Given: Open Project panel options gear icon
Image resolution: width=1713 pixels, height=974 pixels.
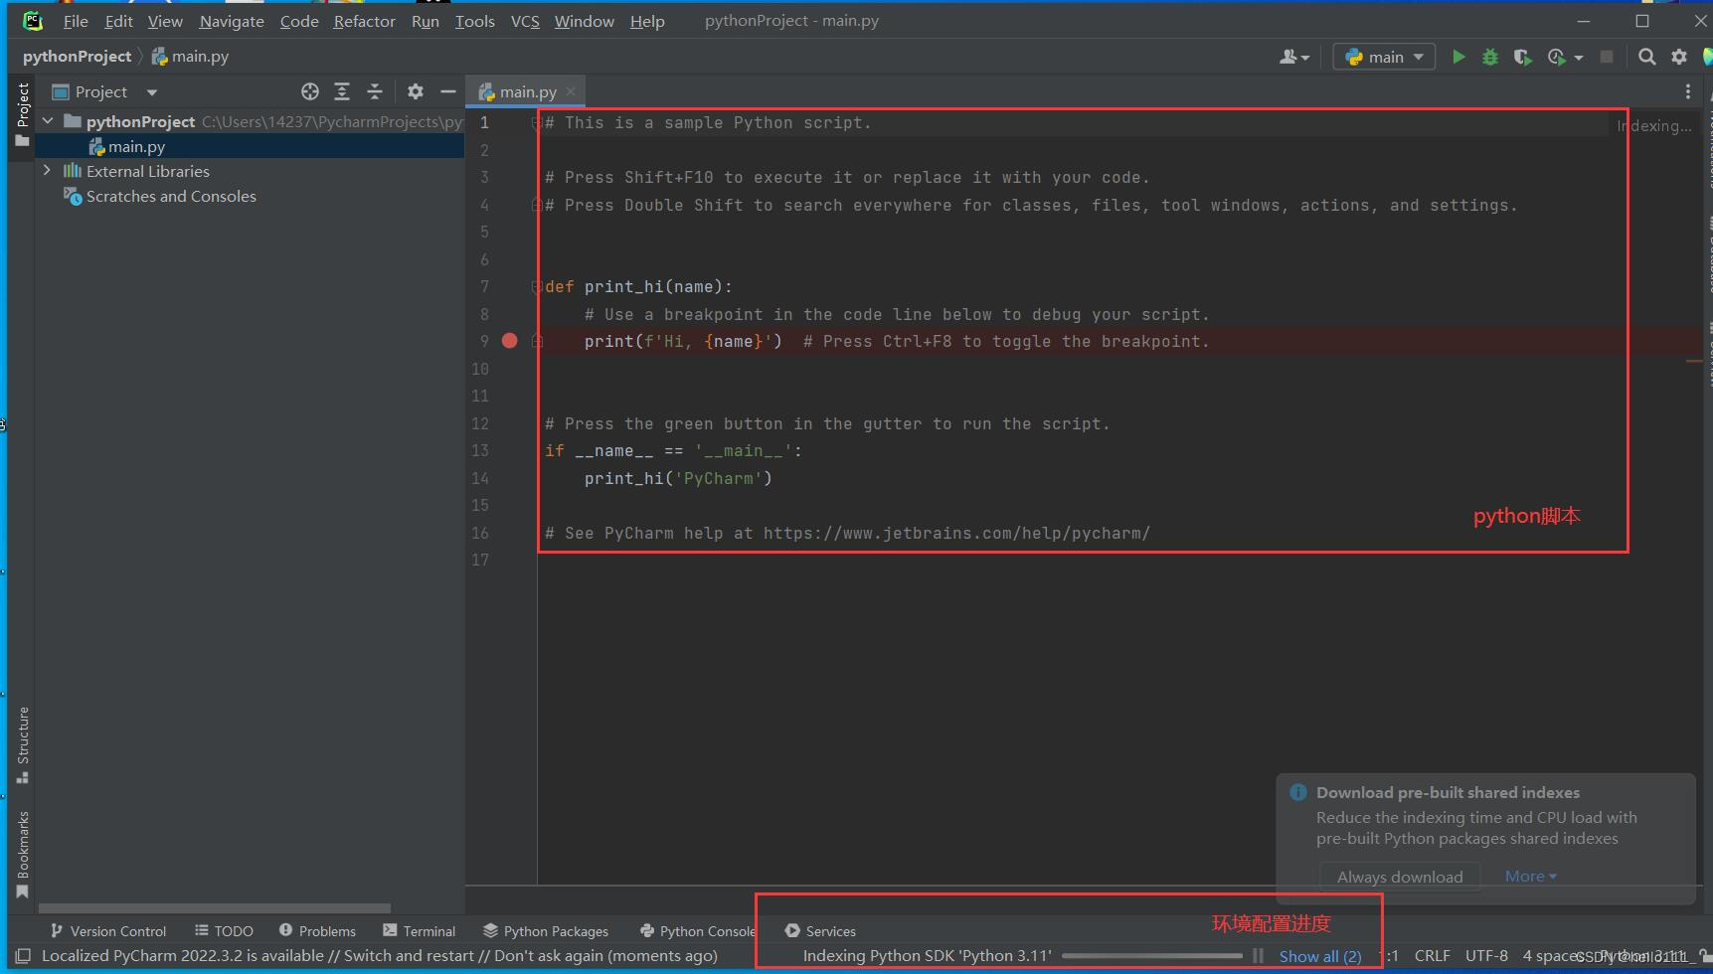Looking at the screenshot, I should tap(416, 91).
